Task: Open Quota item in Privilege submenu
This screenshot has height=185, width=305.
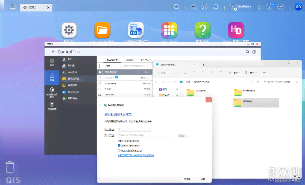Action: point(78,85)
